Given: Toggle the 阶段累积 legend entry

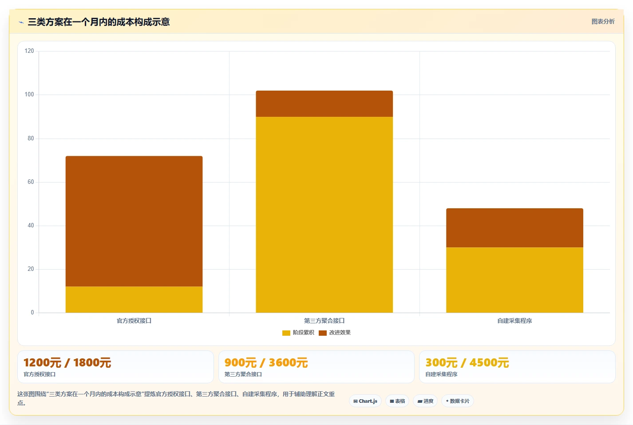Looking at the screenshot, I should coord(298,333).
